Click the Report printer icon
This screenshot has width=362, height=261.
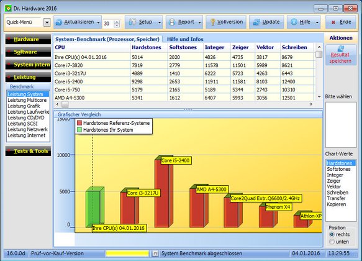point(172,22)
